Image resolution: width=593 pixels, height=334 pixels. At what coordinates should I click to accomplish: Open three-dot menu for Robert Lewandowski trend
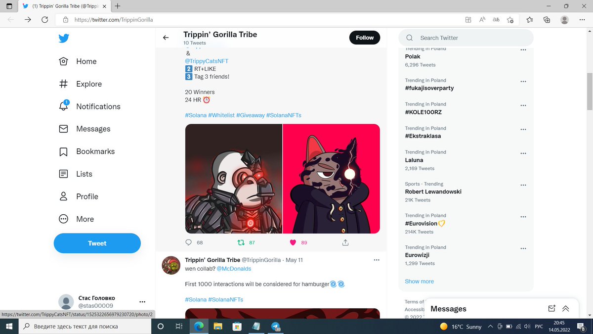tap(523, 185)
